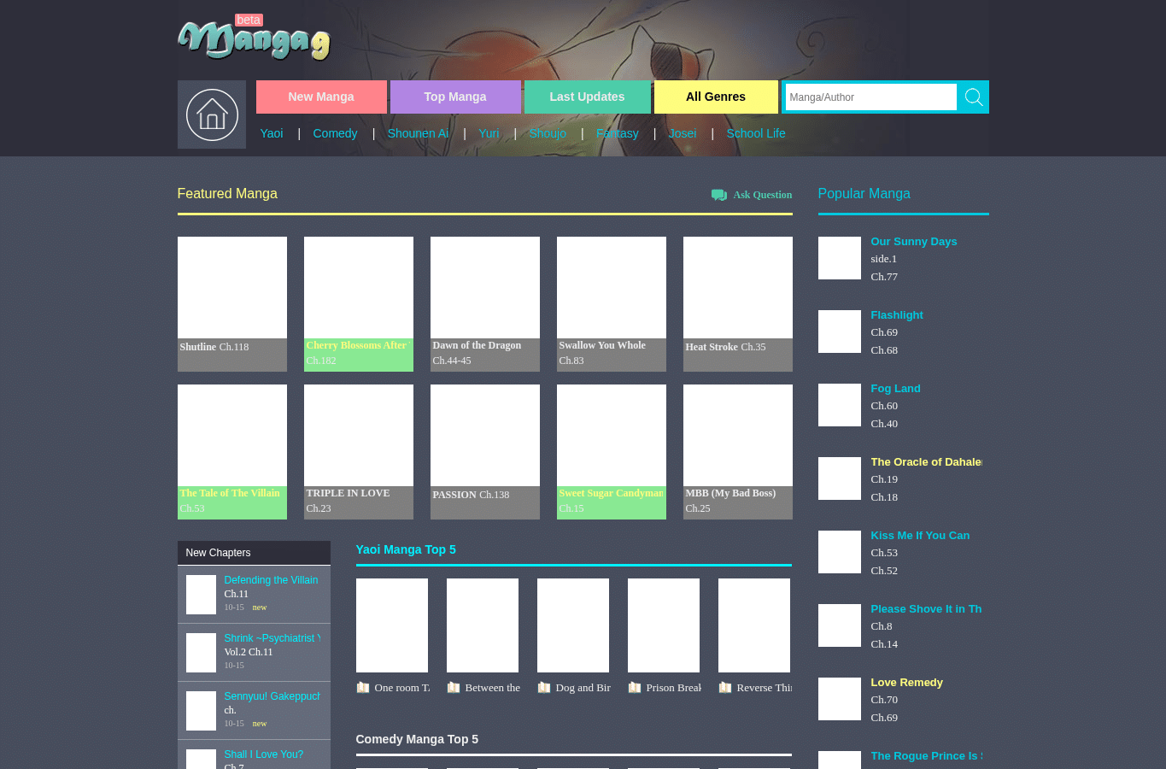Open the Heat Stroke cover thumbnail
This screenshot has width=1166, height=769.
[738, 287]
